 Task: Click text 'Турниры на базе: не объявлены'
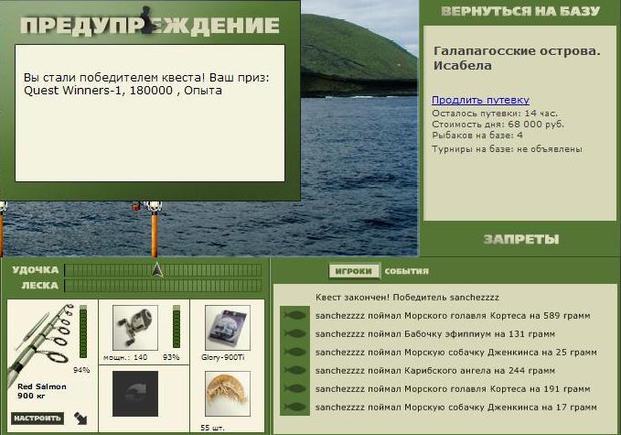click(x=507, y=149)
